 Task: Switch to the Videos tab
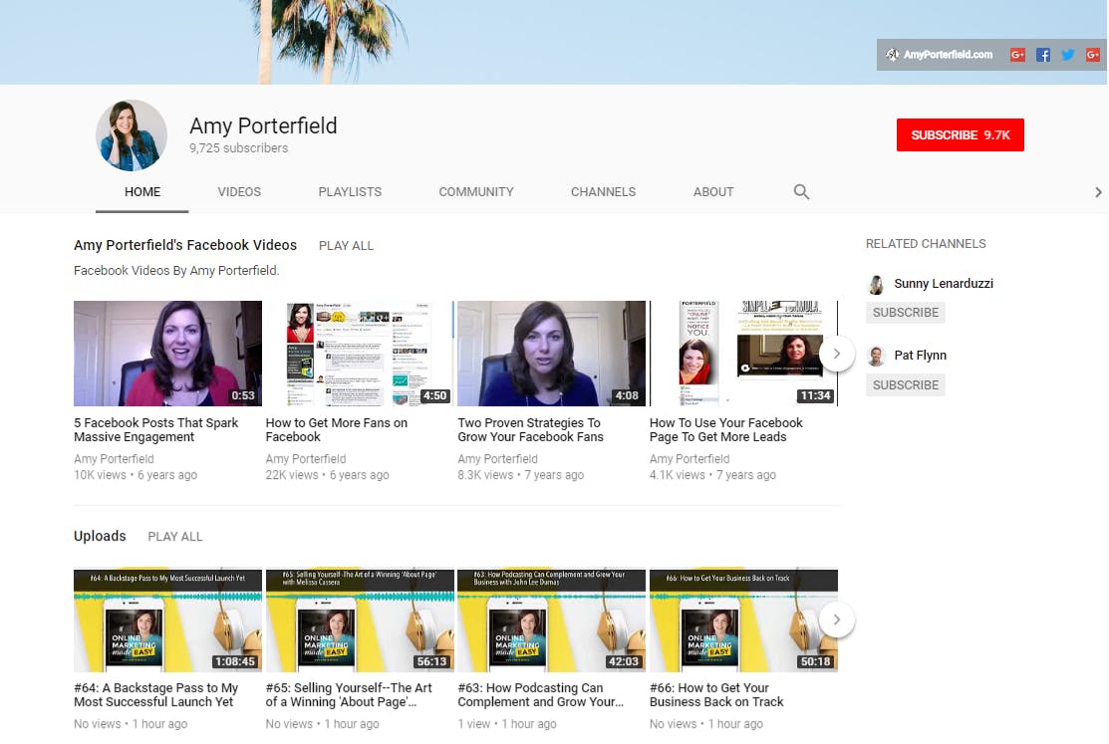click(239, 191)
